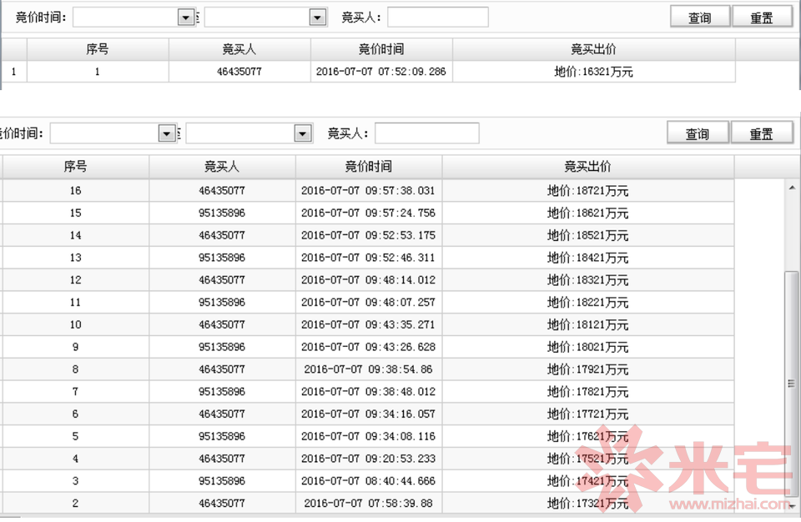Select price cell 地价:17721万元
The width and height of the screenshot is (801, 522).
coord(588,414)
